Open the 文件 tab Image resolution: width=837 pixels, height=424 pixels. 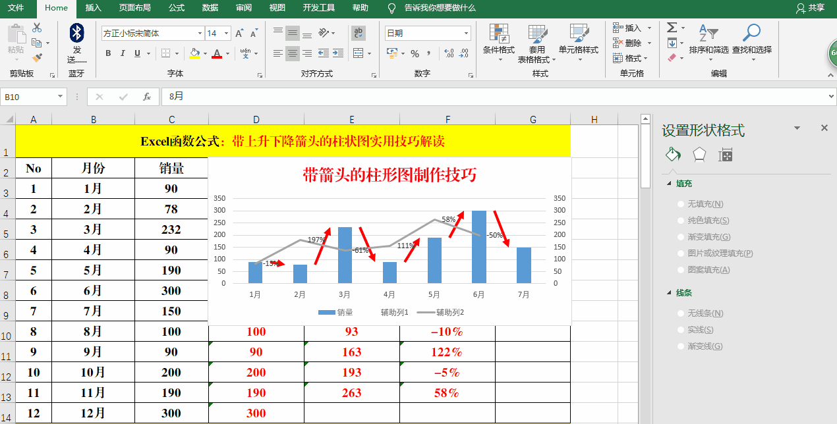pos(16,8)
